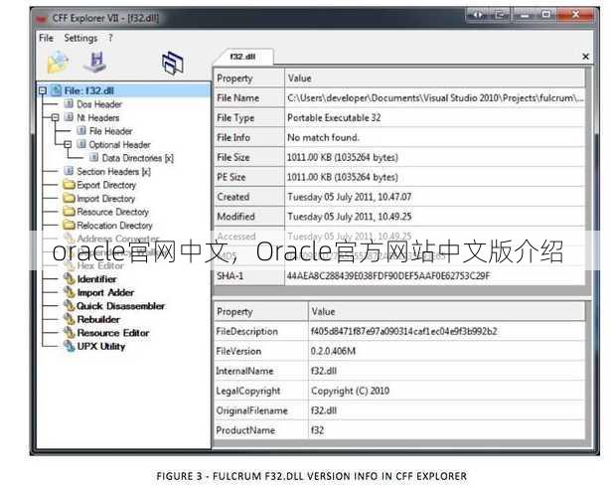This screenshot has width=613, height=487.
Task: Select Nt Headers tree item
Action: (98, 117)
